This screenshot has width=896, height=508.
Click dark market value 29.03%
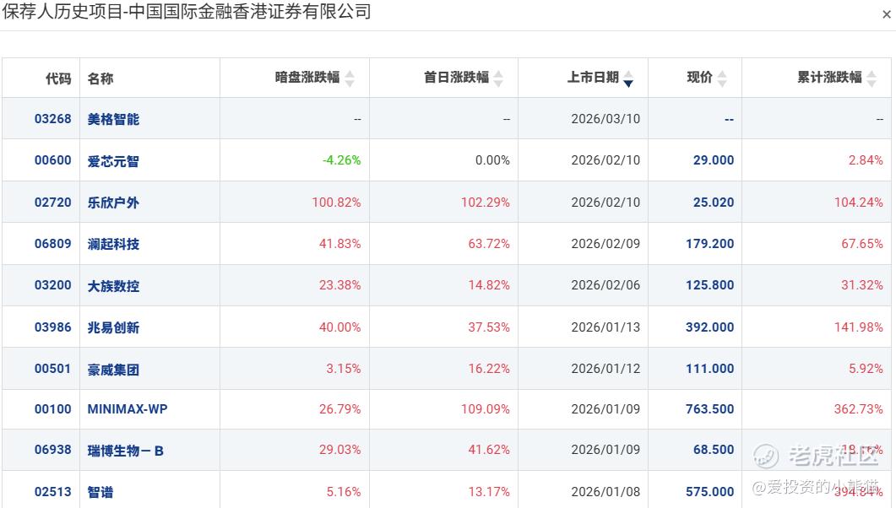point(340,450)
